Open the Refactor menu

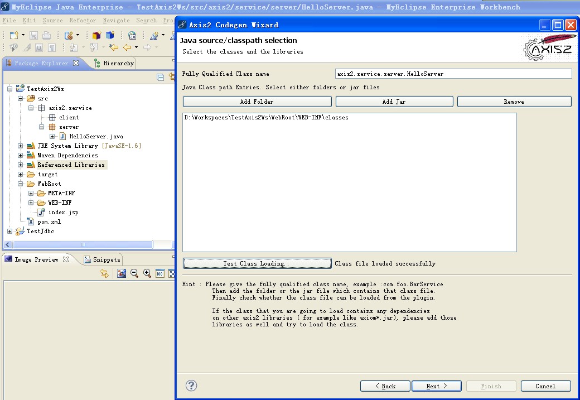[83, 20]
